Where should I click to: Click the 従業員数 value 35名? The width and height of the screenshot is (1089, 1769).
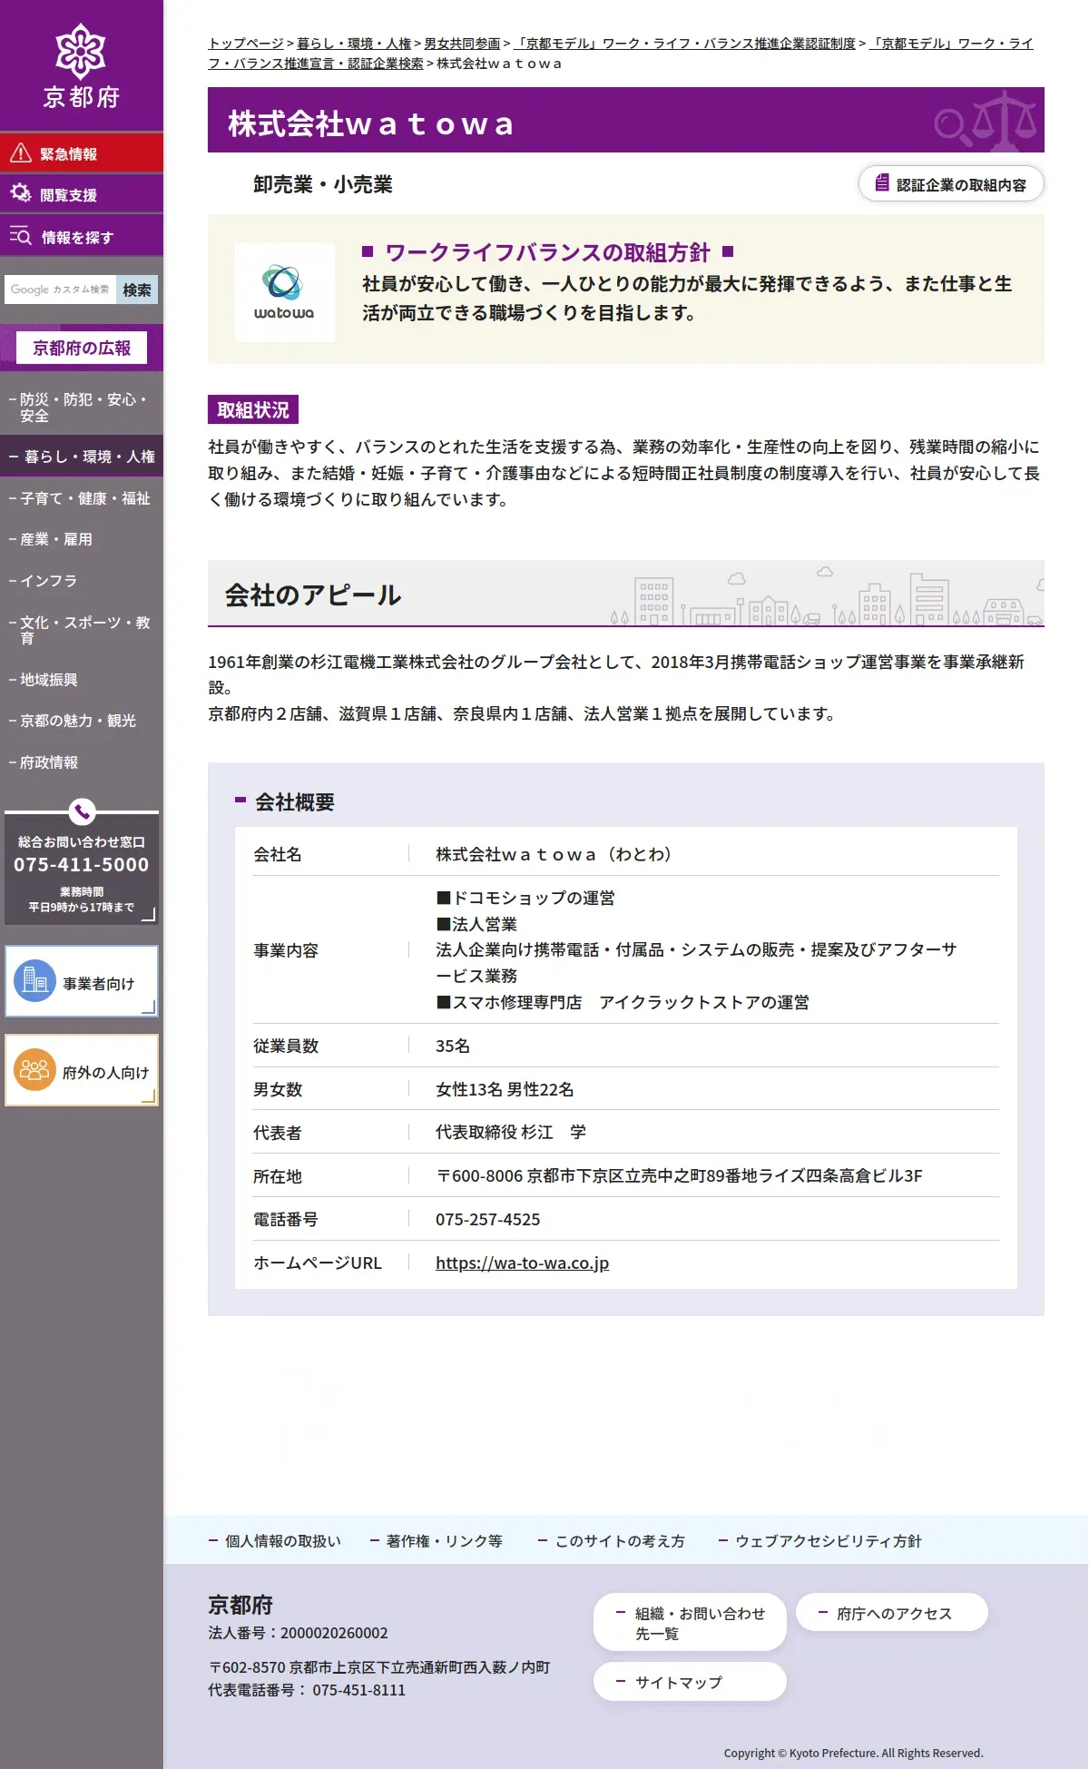[x=453, y=1046]
